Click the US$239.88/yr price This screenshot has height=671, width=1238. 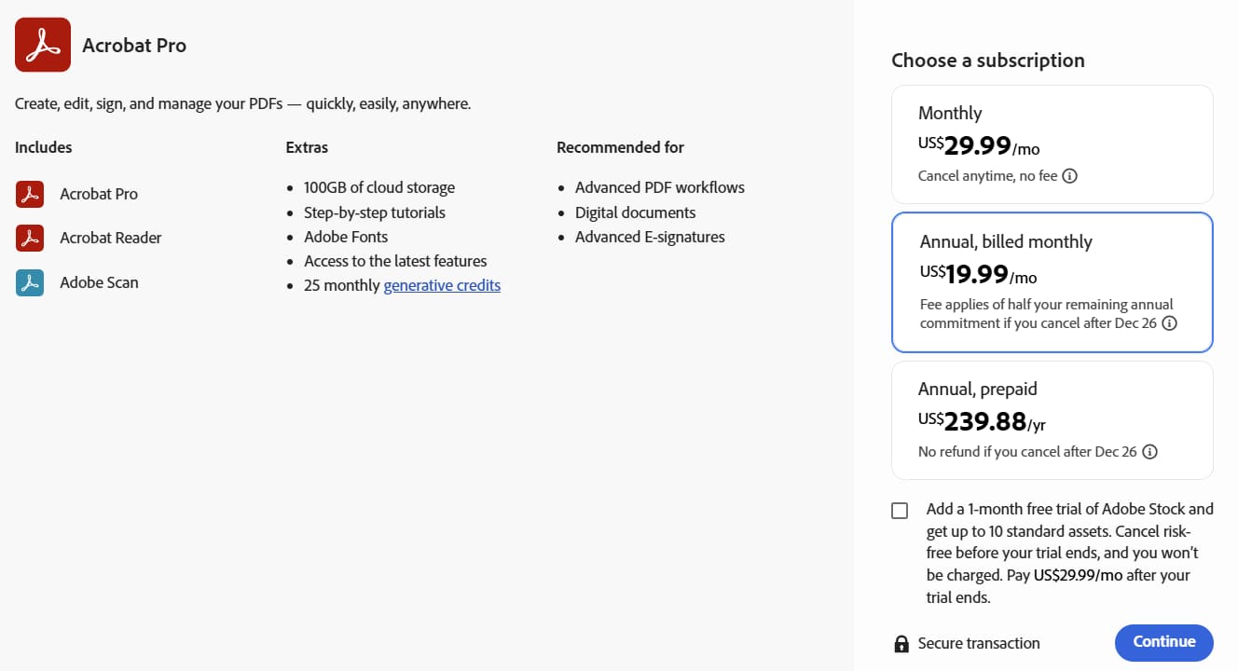[x=982, y=422]
